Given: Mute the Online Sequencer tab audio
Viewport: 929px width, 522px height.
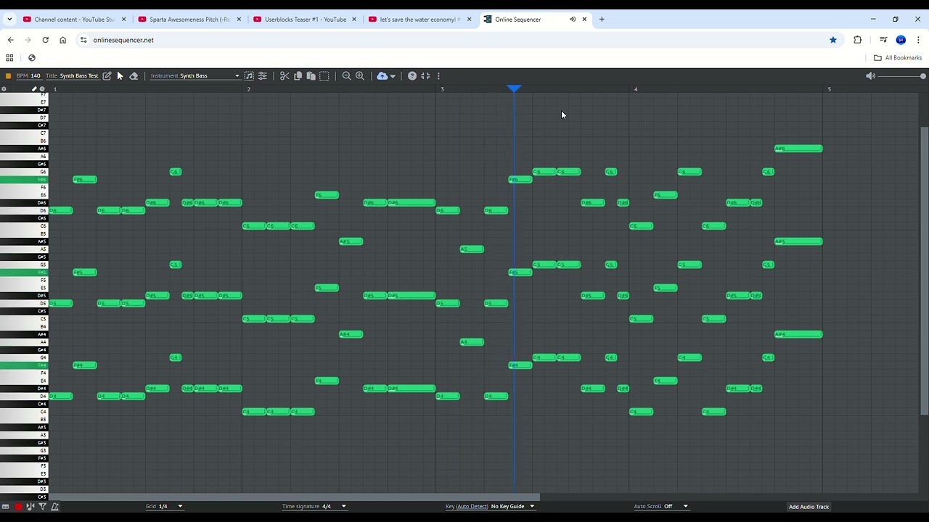Looking at the screenshot, I should pos(572,20).
